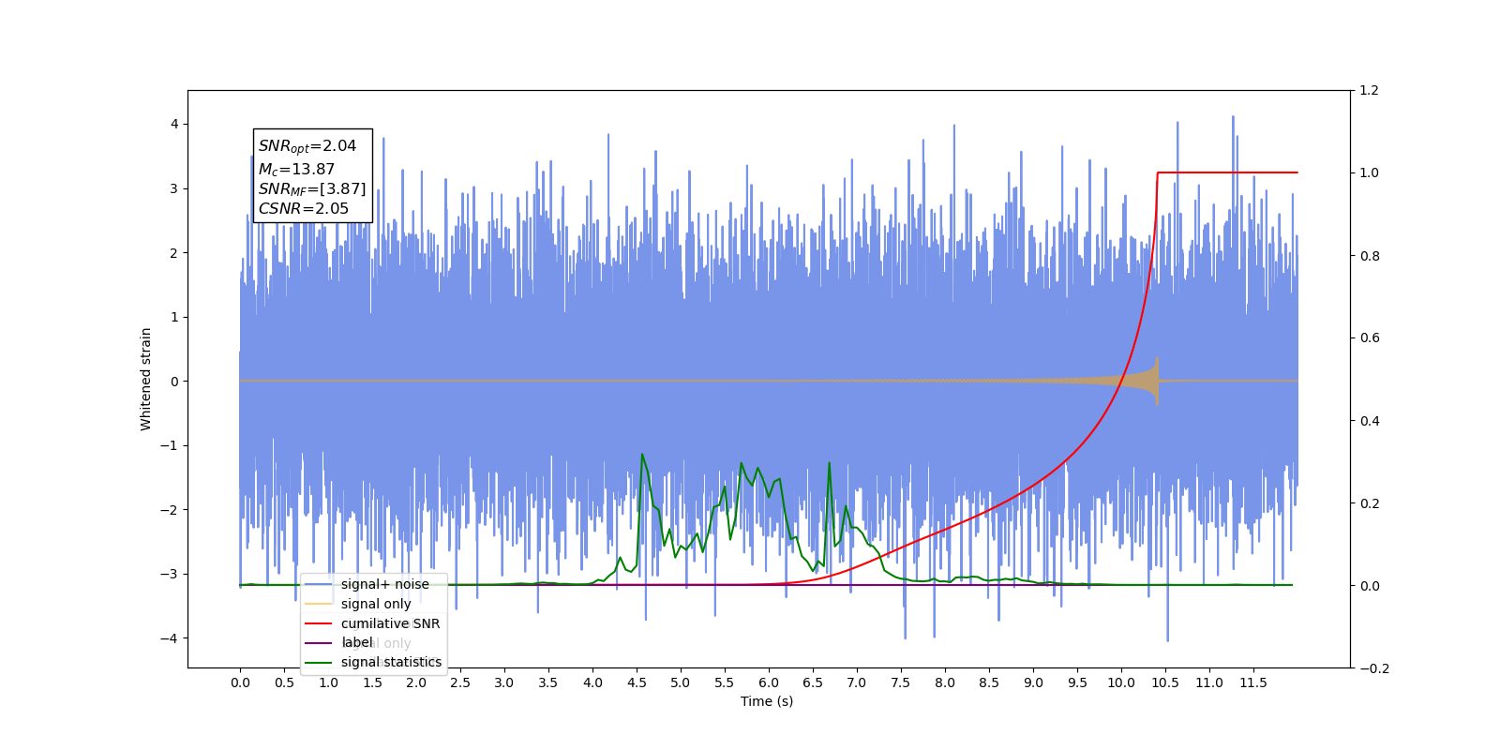The width and height of the screenshot is (1500, 750).
Task: Click the green signal statistics peak near 4.5 s
Action: coord(642,456)
